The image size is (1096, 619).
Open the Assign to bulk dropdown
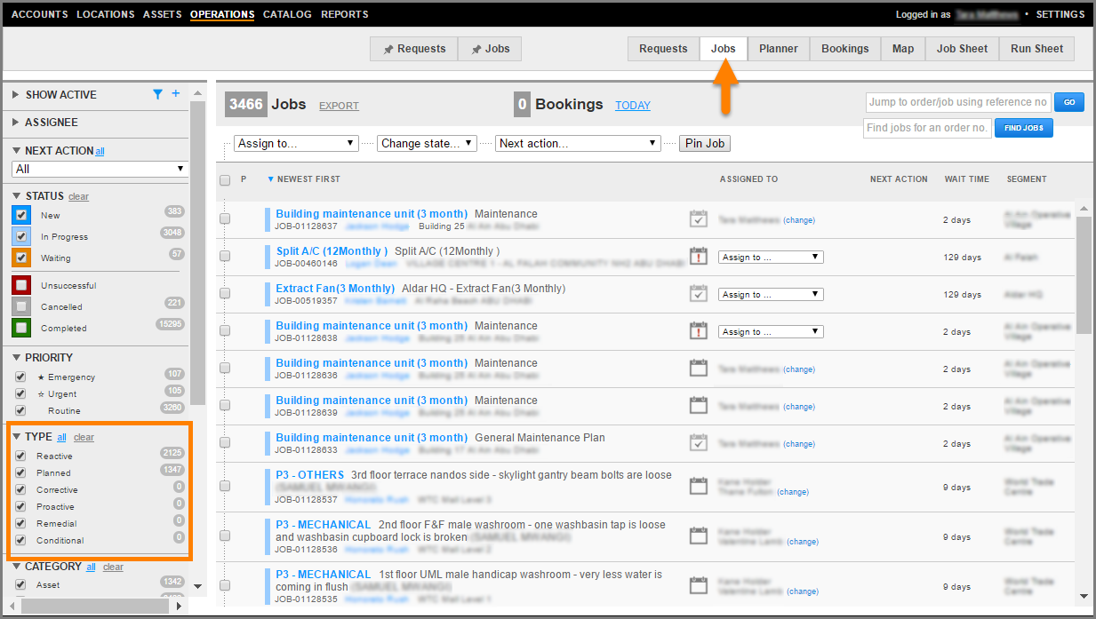(296, 143)
